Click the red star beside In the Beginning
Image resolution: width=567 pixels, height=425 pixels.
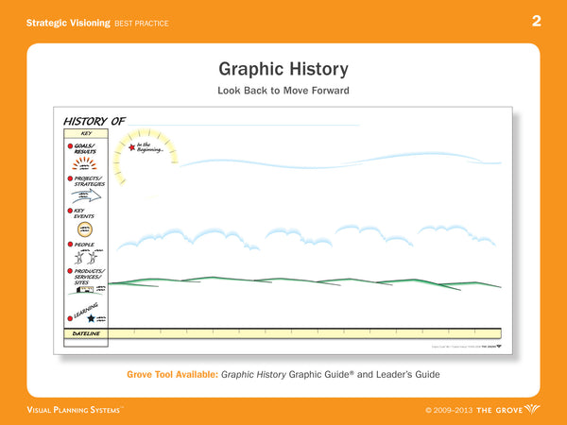132,147
